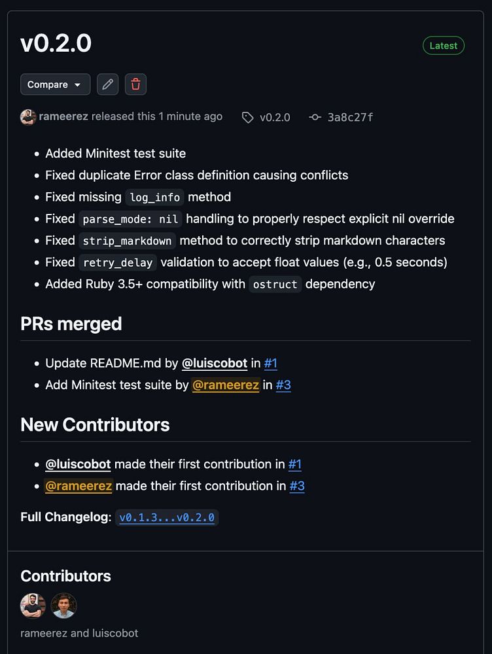Open second contributor avatar in Contributors

point(64,606)
